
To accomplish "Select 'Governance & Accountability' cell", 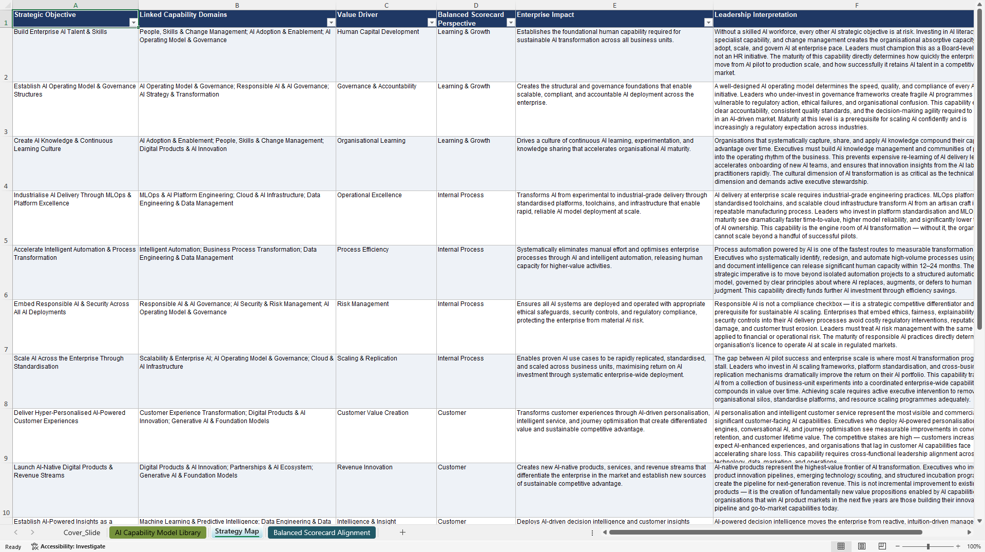I will (386, 109).
